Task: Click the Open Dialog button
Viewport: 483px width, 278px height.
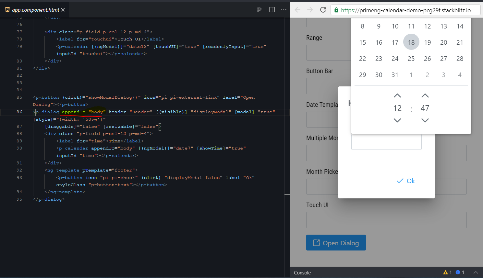Action: [x=336, y=242]
